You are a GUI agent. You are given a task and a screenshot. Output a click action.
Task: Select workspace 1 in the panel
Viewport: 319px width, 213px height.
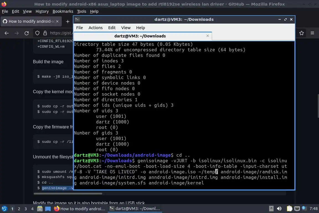point(12,209)
